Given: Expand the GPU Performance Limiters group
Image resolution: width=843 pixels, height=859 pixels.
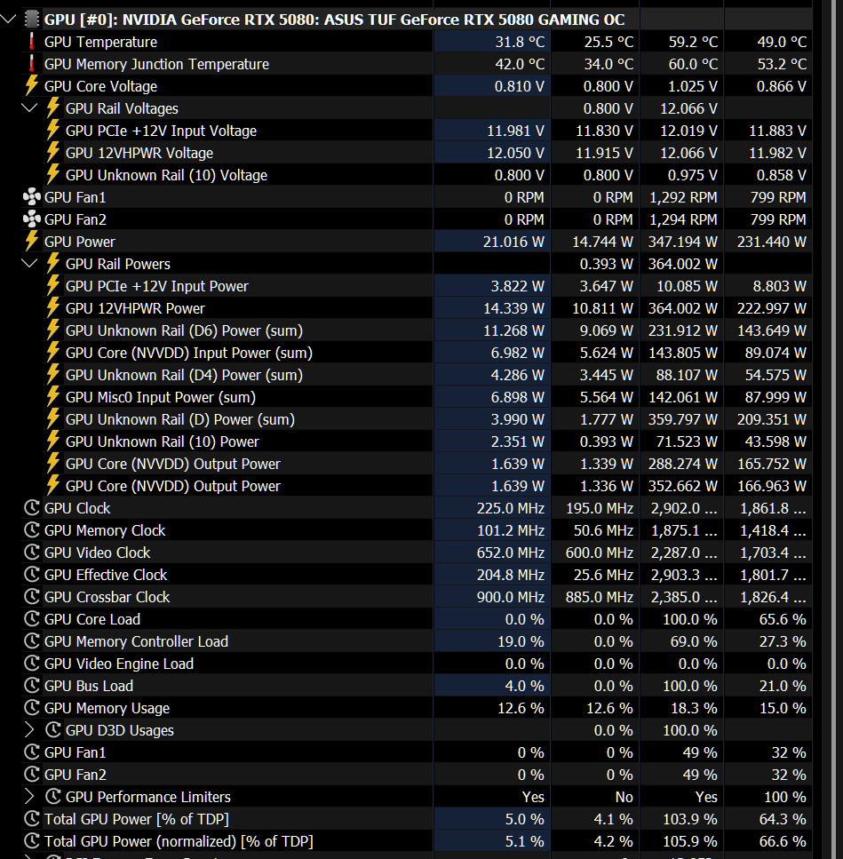Looking at the screenshot, I should [x=30, y=797].
